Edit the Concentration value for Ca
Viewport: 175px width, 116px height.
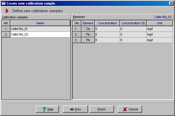pyautogui.click(x=107, y=29)
